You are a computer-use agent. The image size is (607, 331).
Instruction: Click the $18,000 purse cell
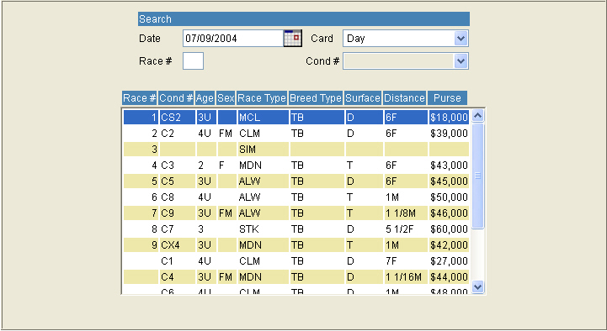(449, 118)
